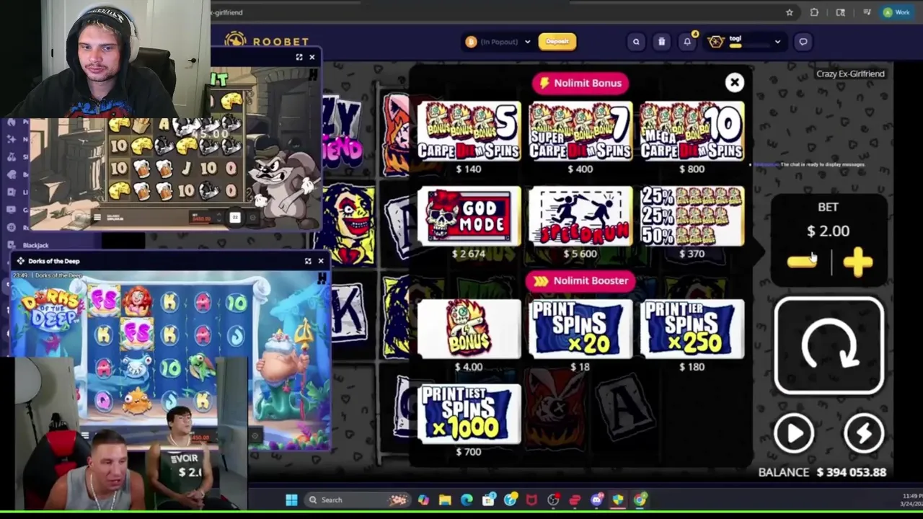
Task: Click the taskbar Search box
Action: coord(358,500)
